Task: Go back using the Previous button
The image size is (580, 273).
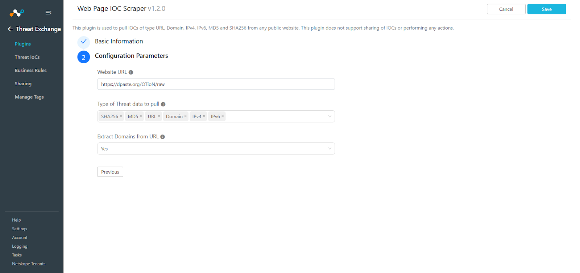Action: (110, 171)
